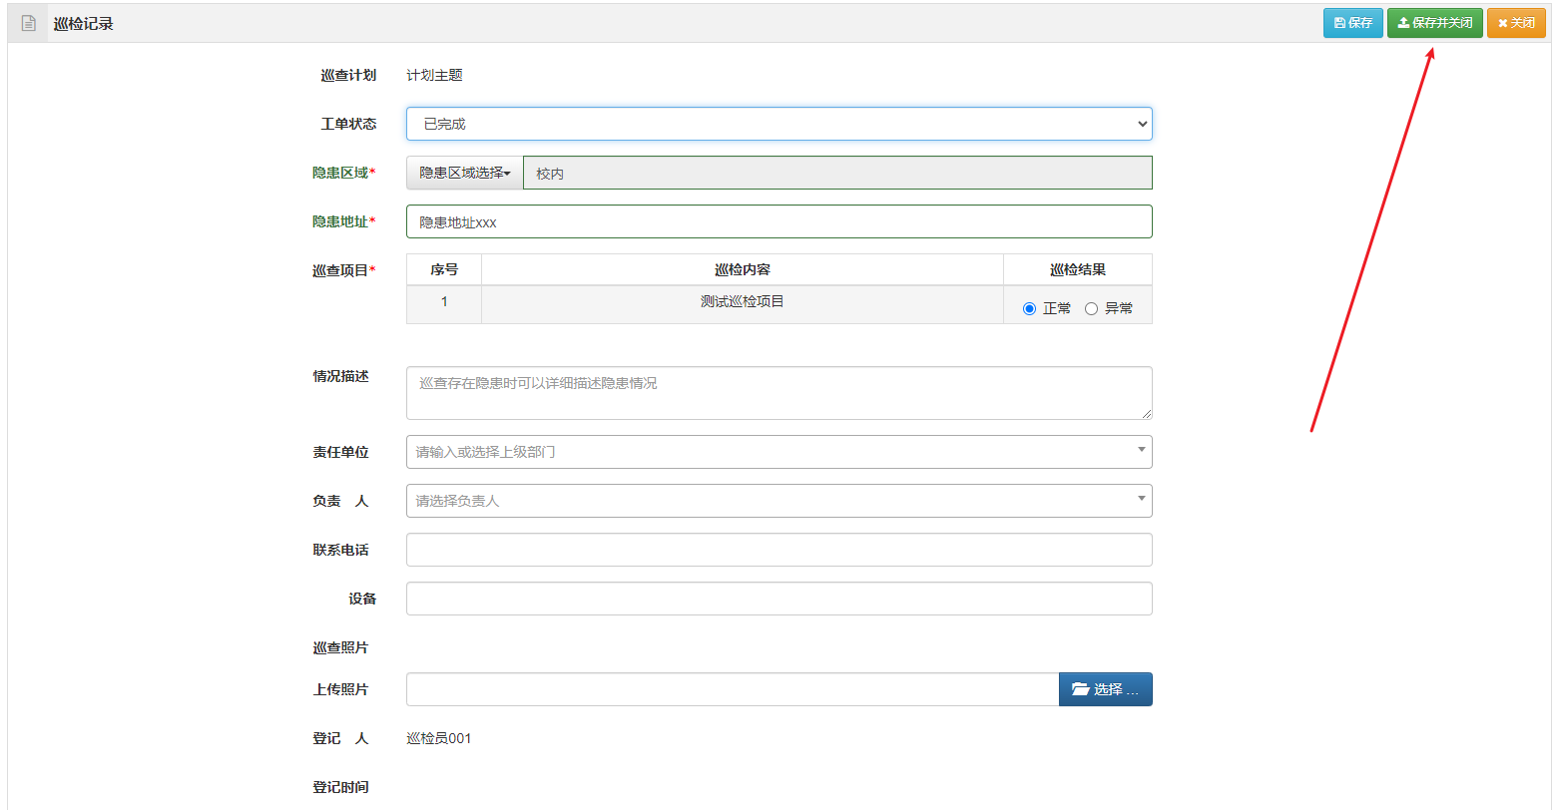This screenshot has height=810, width=1557.
Task: Click the 隐患地址 input field
Action: [x=778, y=221]
